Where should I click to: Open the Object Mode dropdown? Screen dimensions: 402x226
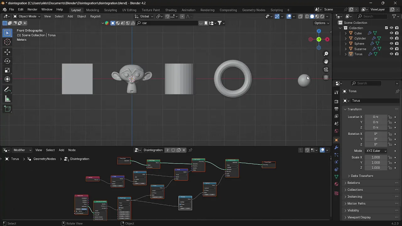[x=27, y=16]
